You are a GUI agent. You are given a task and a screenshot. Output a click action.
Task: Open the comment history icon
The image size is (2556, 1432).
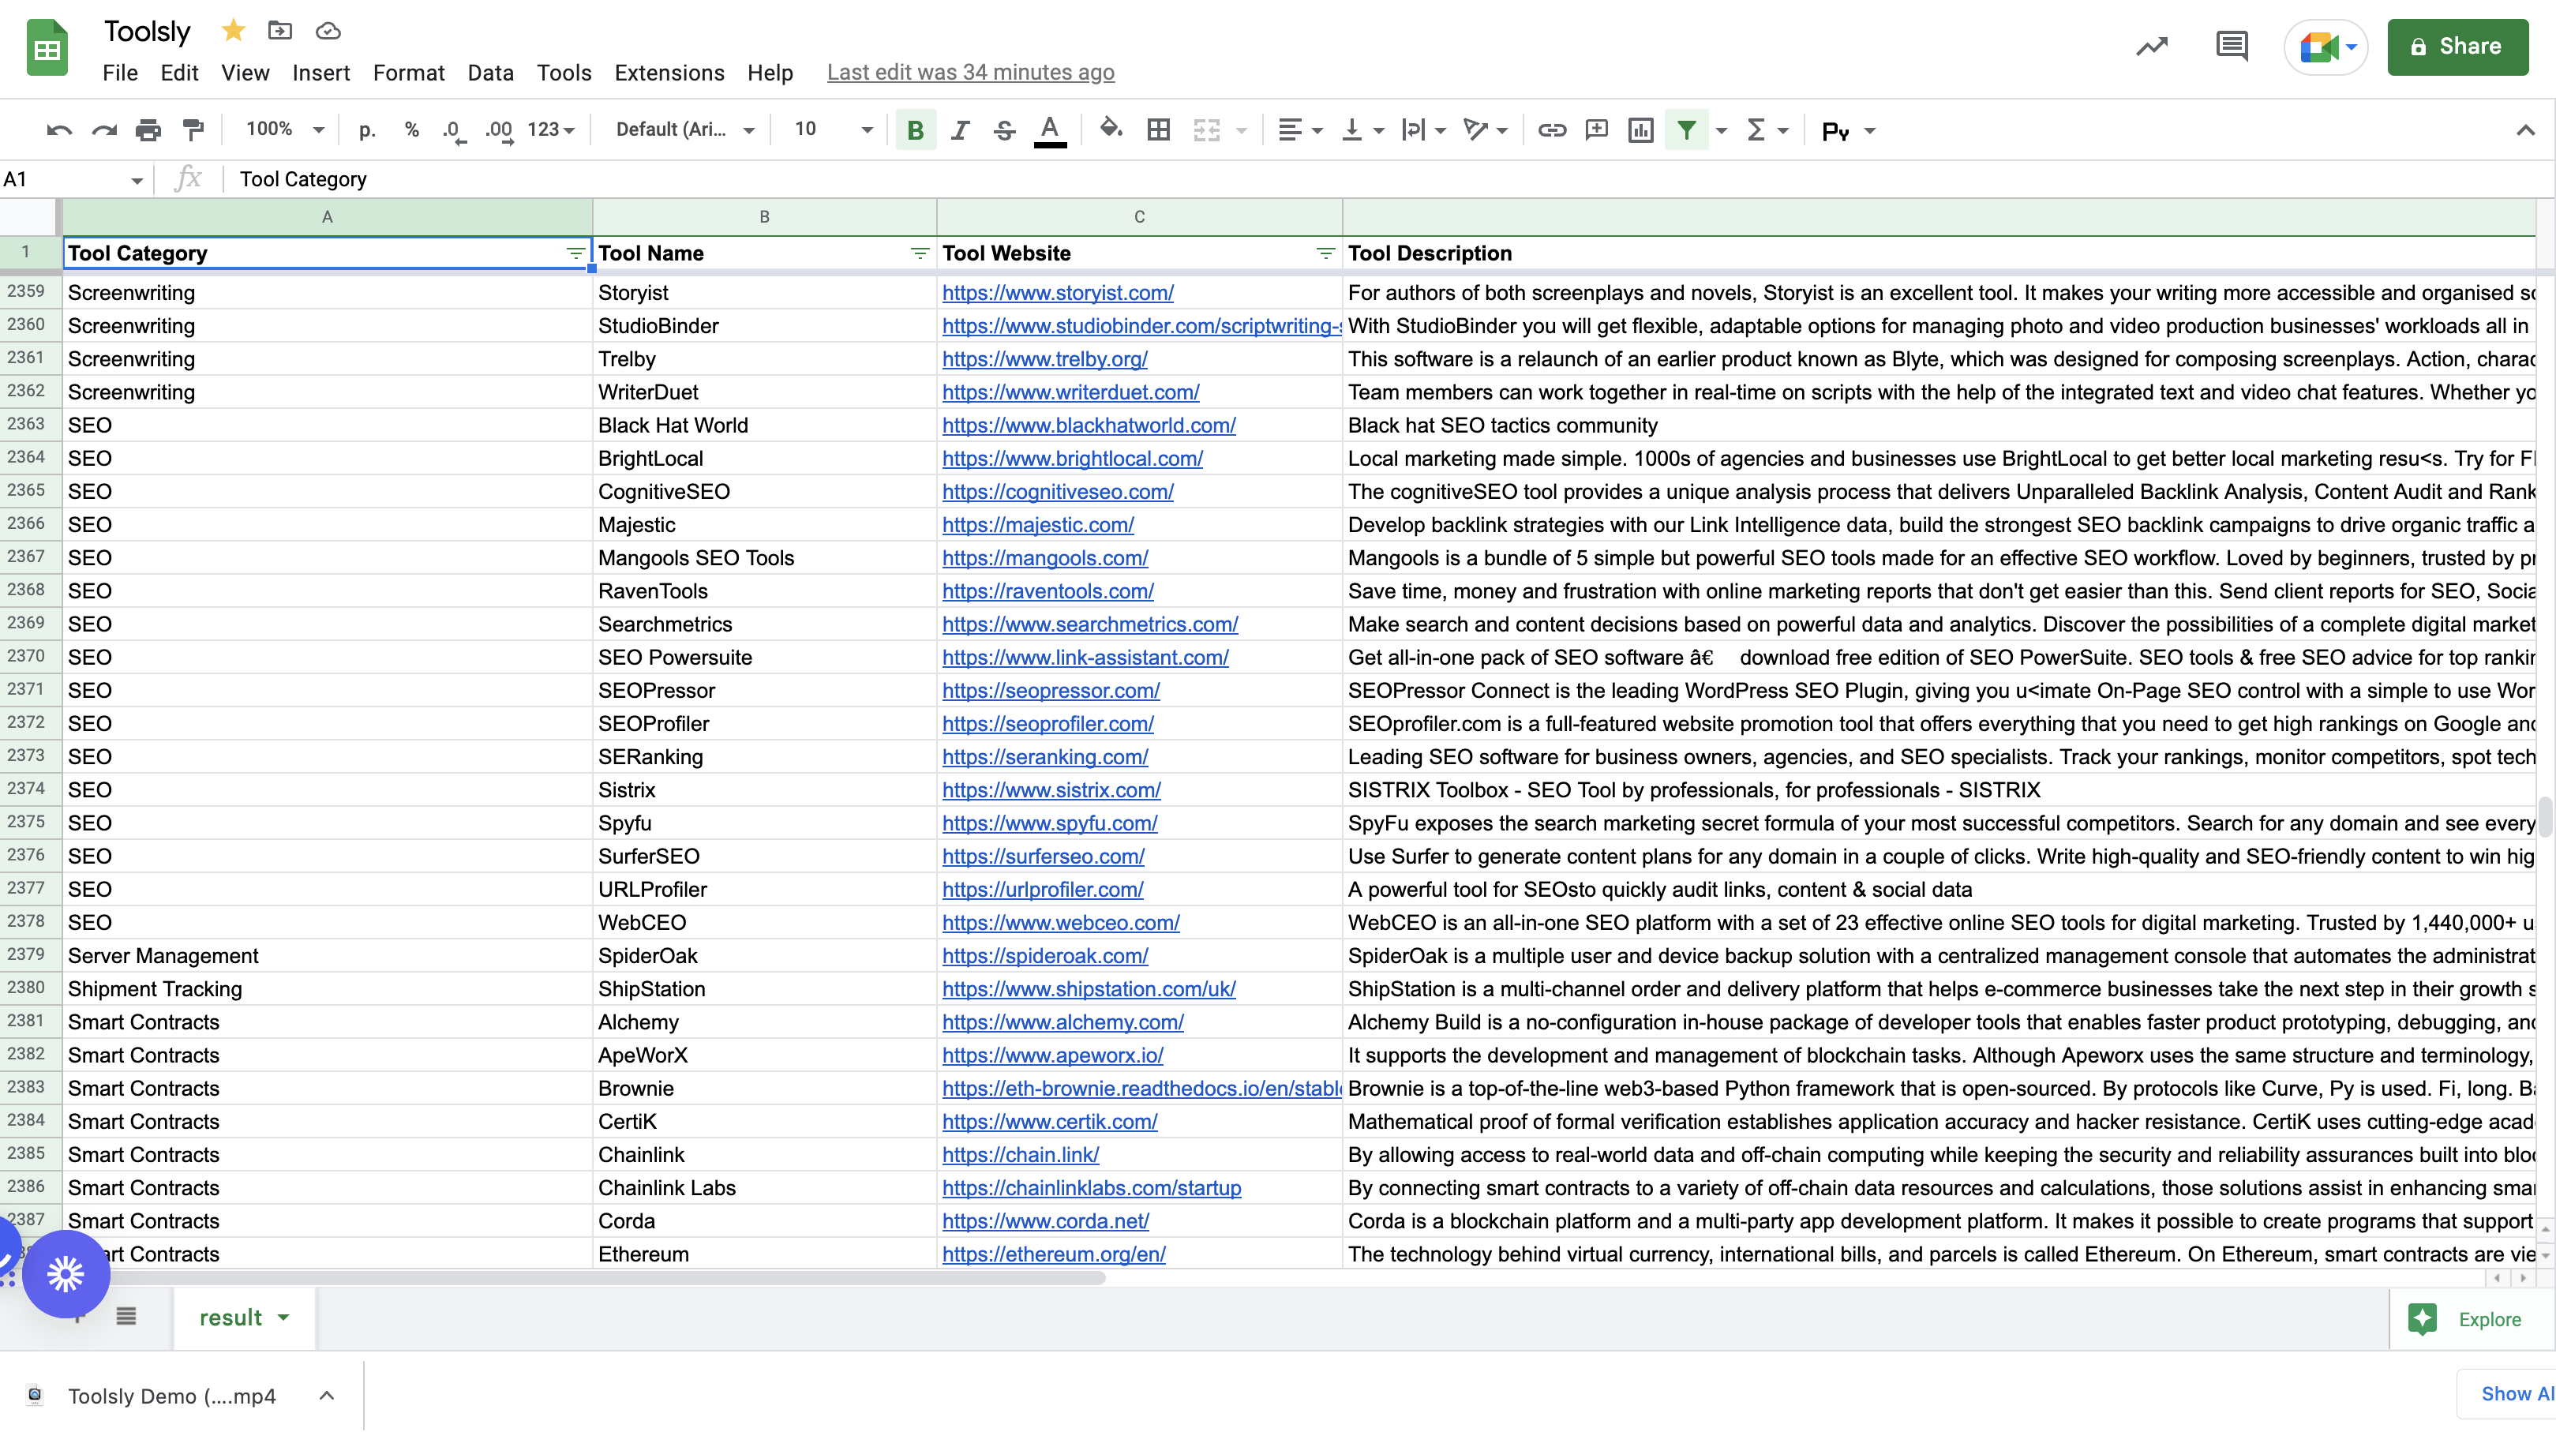[x=2232, y=46]
